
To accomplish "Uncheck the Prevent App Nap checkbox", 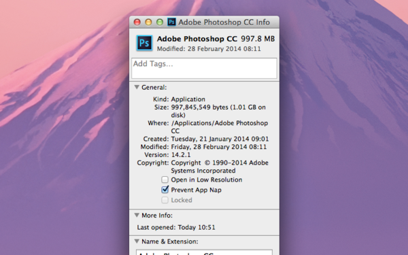I will tap(165, 190).
